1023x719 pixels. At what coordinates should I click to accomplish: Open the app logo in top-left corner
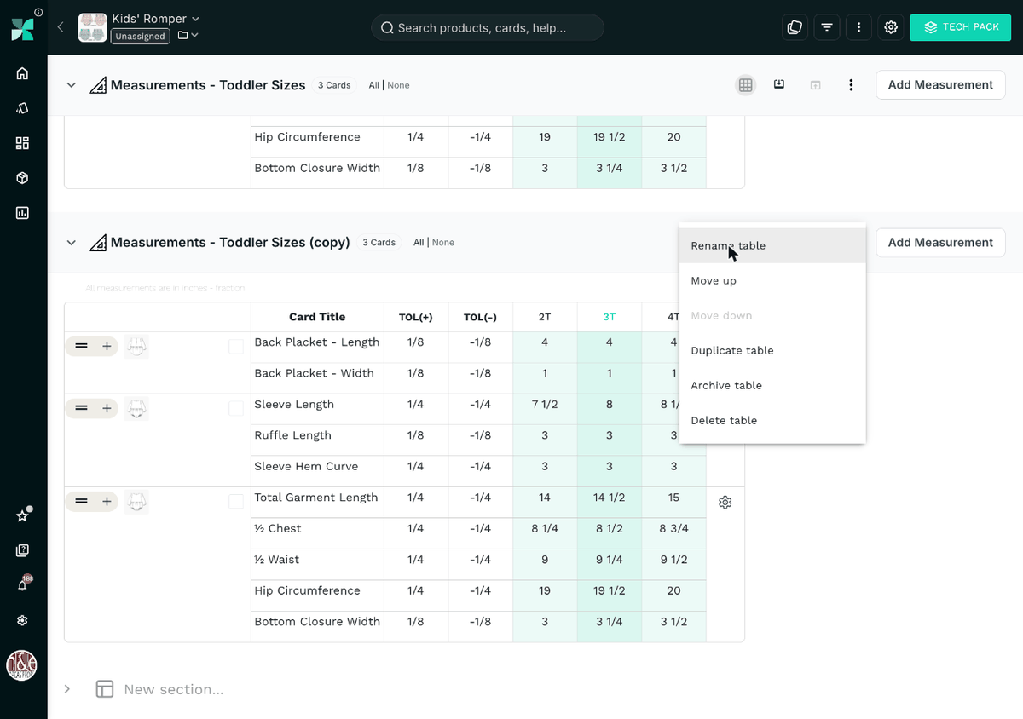[x=23, y=28]
